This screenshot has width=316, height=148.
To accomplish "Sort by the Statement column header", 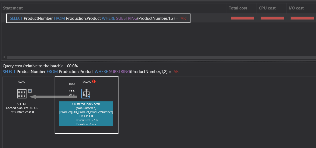I will pos(13,8).
